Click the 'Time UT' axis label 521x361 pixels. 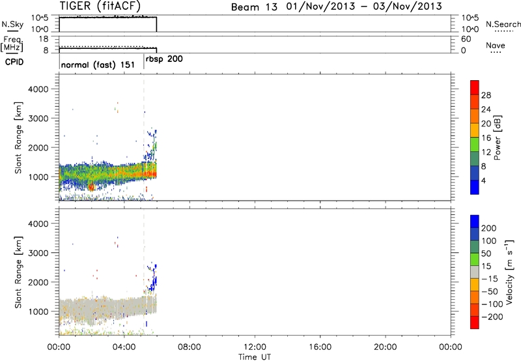[x=255, y=357]
